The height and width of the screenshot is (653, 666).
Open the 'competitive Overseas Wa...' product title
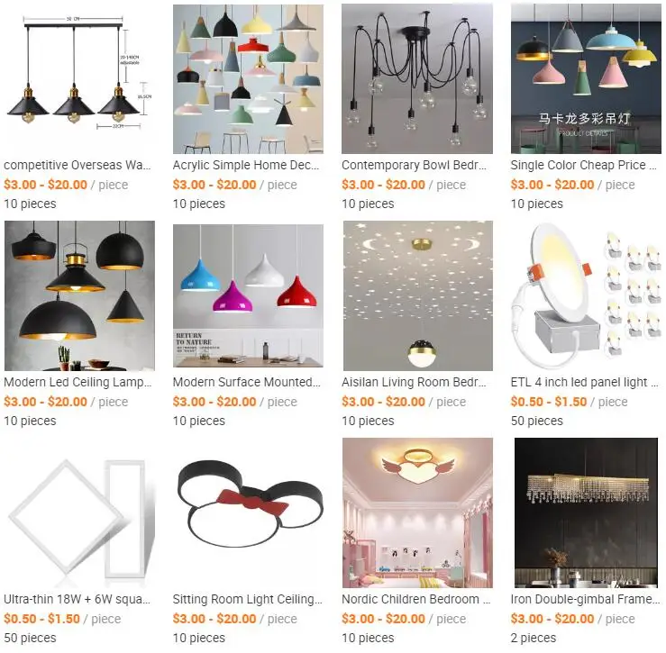pyautogui.click(x=78, y=165)
